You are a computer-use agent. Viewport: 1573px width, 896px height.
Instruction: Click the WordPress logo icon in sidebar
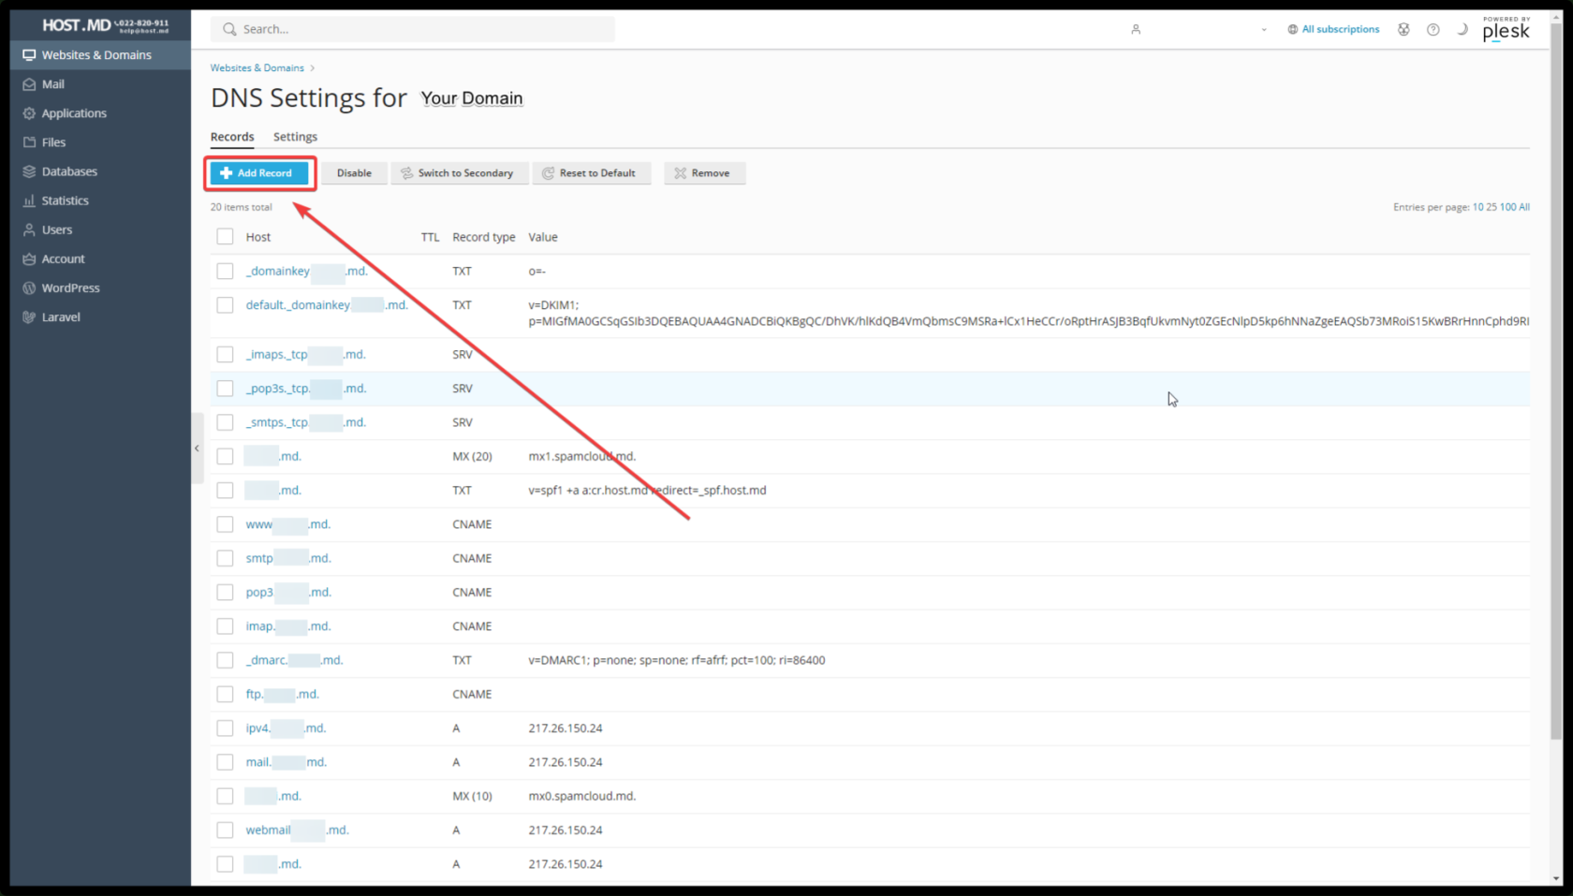pos(29,287)
